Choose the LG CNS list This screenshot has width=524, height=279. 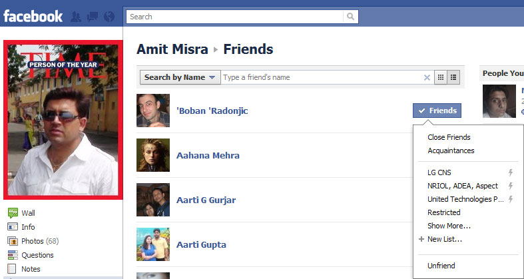point(439,172)
